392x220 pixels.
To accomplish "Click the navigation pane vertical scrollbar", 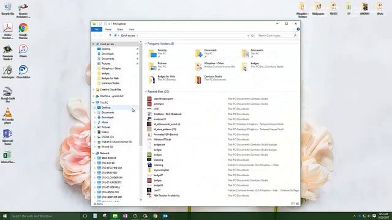I will pyautogui.click(x=140, y=95).
